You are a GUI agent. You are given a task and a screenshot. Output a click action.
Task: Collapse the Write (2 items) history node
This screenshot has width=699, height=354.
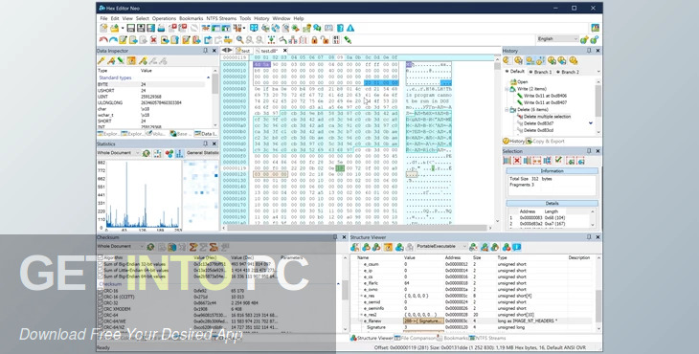click(507, 89)
